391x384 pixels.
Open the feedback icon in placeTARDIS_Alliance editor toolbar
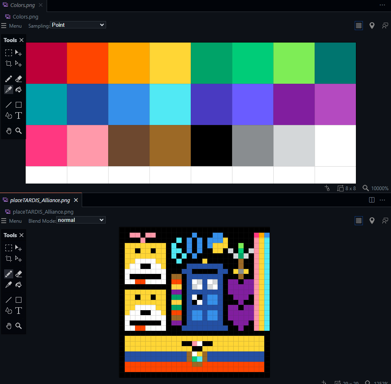point(385,221)
